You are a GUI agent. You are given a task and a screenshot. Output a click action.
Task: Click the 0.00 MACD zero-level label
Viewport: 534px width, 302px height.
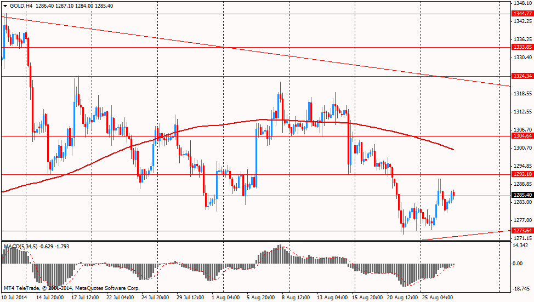click(x=518, y=264)
